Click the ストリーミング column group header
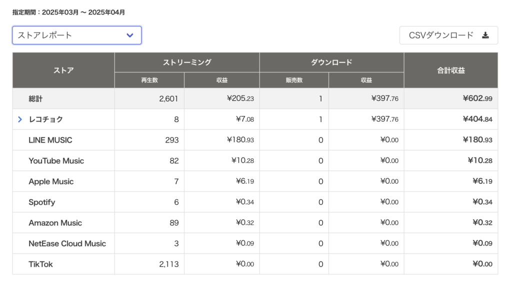 pyautogui.click(x=187, y=62)
